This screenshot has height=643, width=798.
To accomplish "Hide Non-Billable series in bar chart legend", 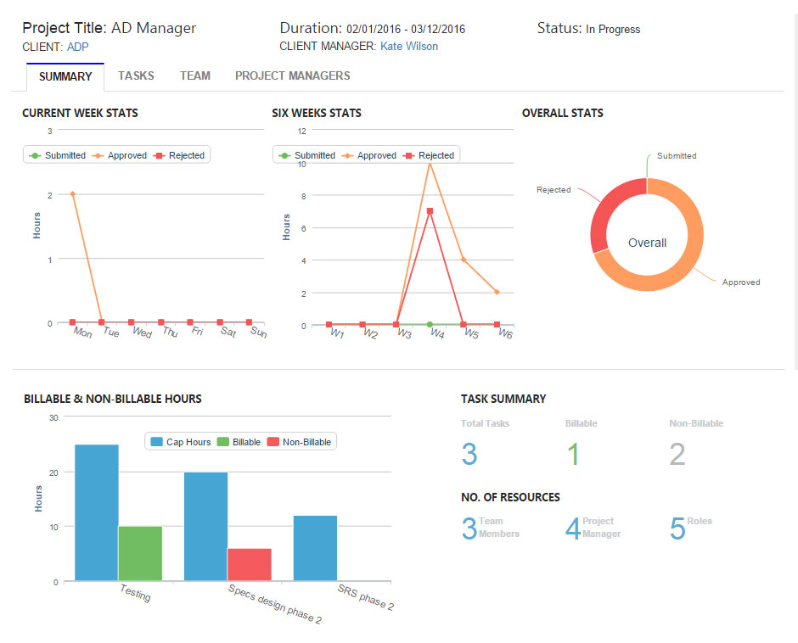I will tap(300, 442).
